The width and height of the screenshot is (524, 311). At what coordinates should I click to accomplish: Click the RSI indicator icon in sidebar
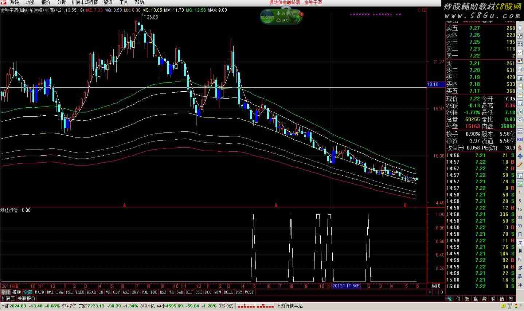[520, 139]
